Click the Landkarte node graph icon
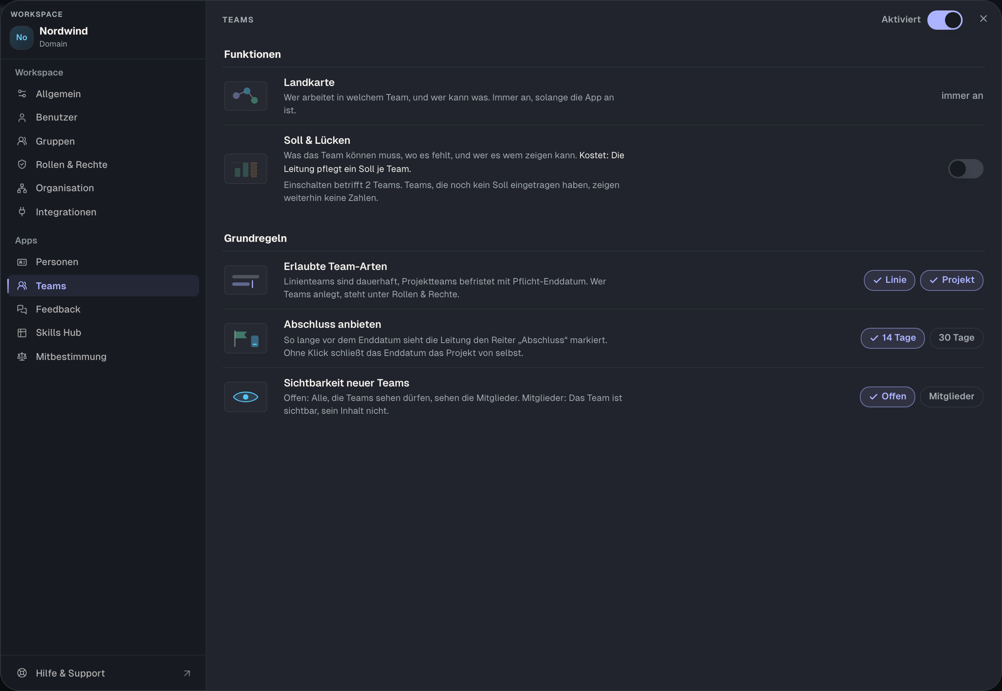1002x691 pixels. tap(245, 96)
